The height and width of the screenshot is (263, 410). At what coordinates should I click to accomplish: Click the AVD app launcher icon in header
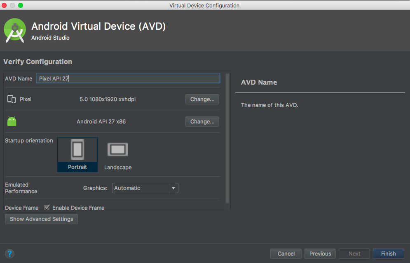pos(14,30)
